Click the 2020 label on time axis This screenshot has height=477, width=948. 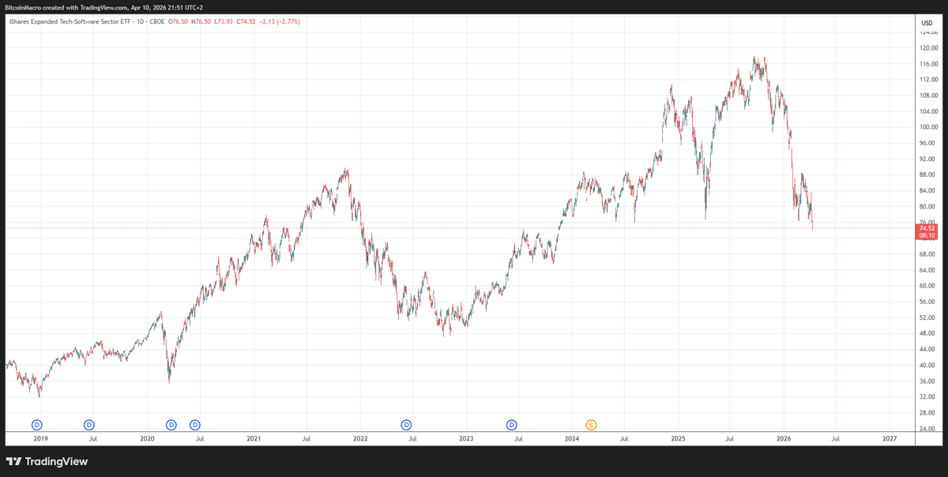point(147,438)
